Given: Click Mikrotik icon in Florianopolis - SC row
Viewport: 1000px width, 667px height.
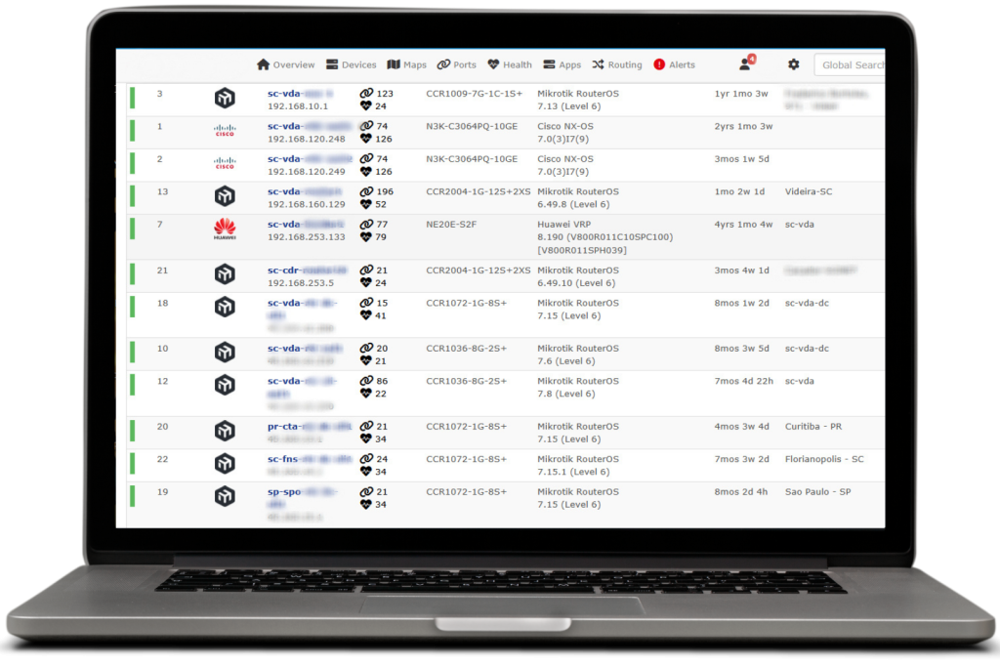Looking at the screenshot, I should click(x=225, y=463).
